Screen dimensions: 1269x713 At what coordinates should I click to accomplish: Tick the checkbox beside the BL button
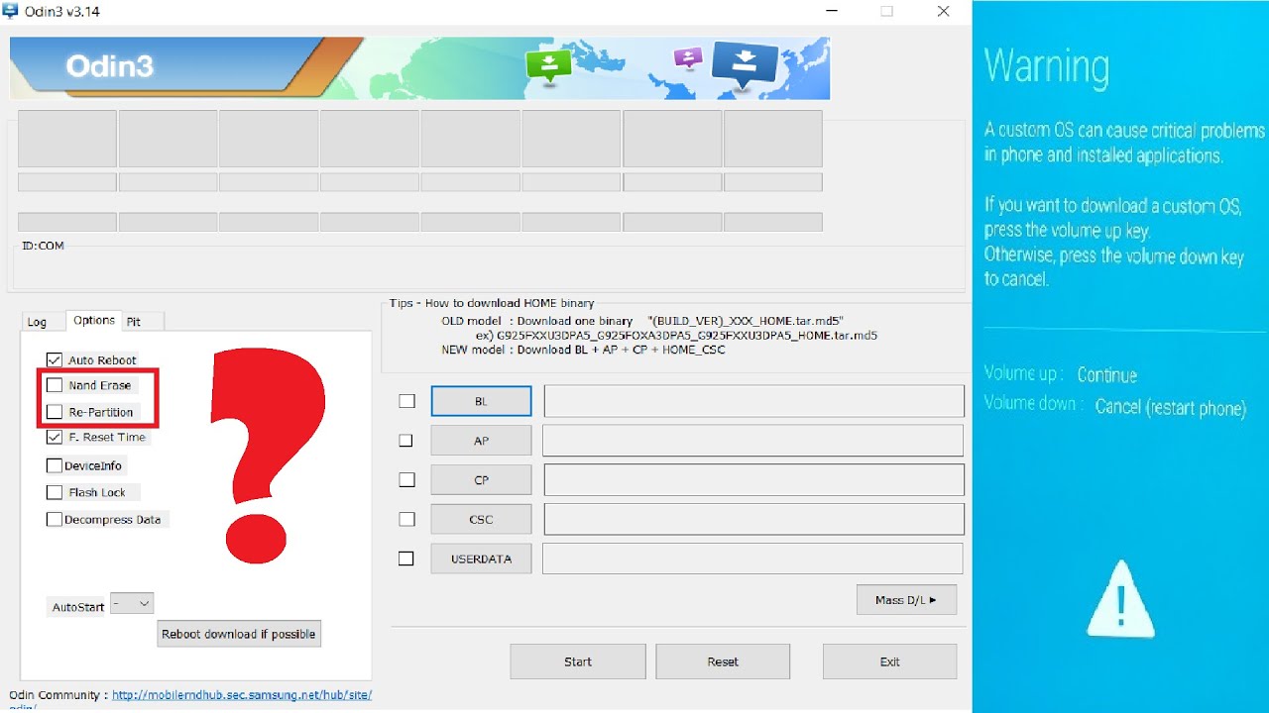406,401
